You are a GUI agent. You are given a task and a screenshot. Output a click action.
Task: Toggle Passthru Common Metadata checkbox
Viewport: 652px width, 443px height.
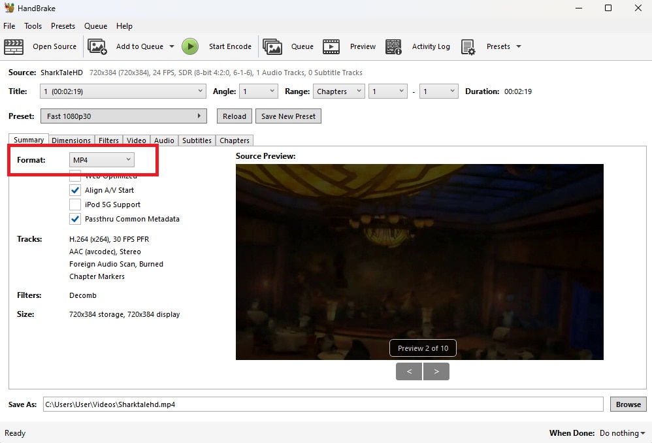point(75,219)
